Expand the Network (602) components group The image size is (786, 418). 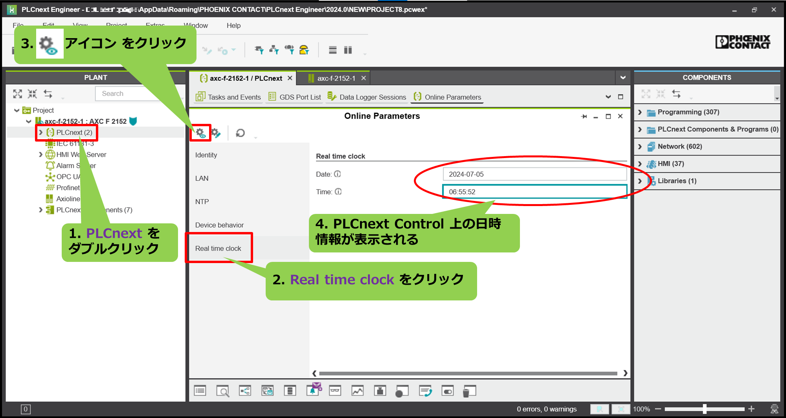click(640, 147)
